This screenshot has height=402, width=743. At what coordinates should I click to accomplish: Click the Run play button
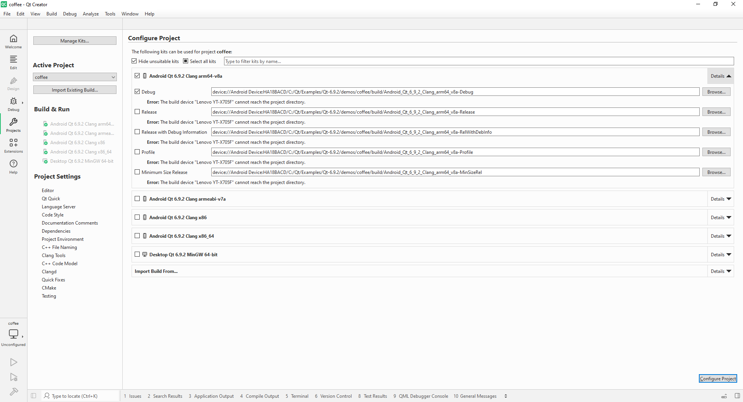click(x=14, y=362)
